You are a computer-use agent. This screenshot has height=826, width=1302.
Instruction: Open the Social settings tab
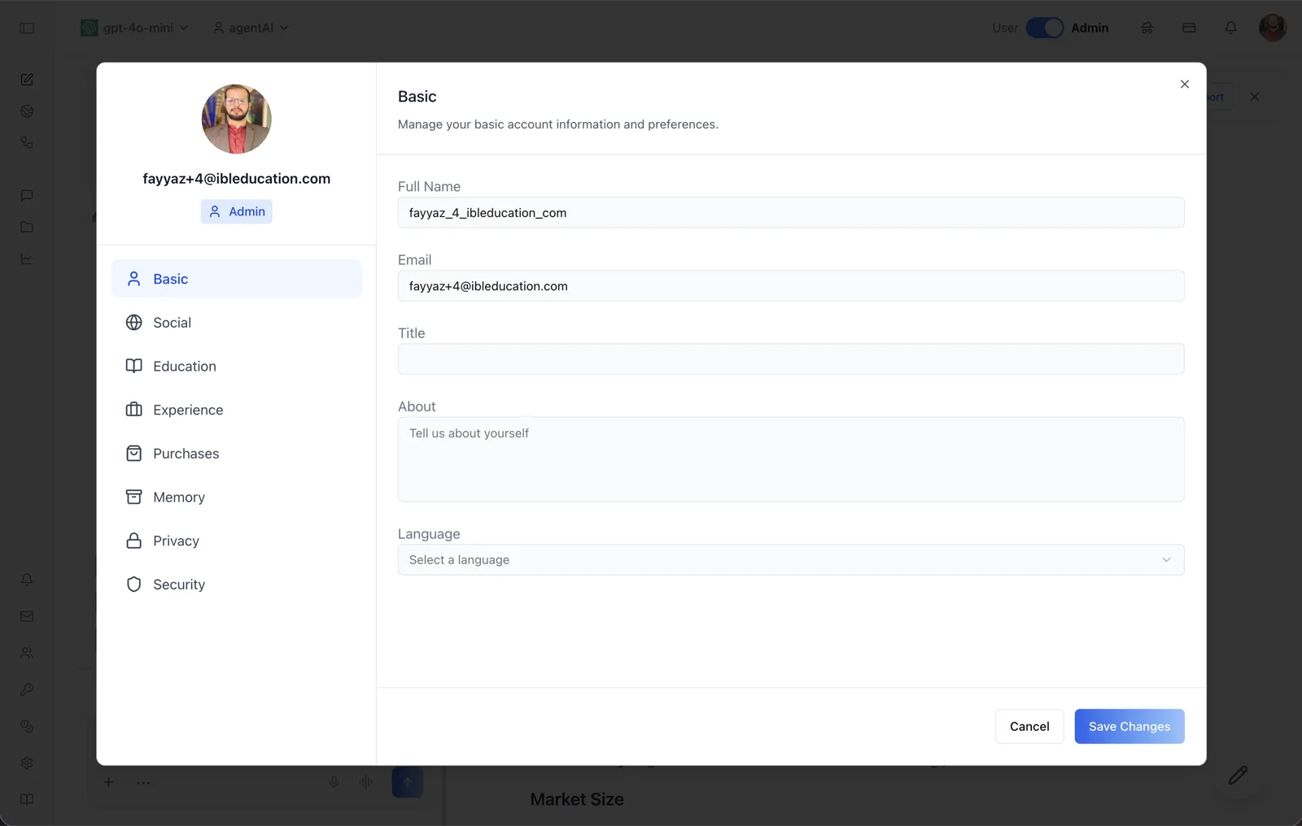[x=236, y=323]
